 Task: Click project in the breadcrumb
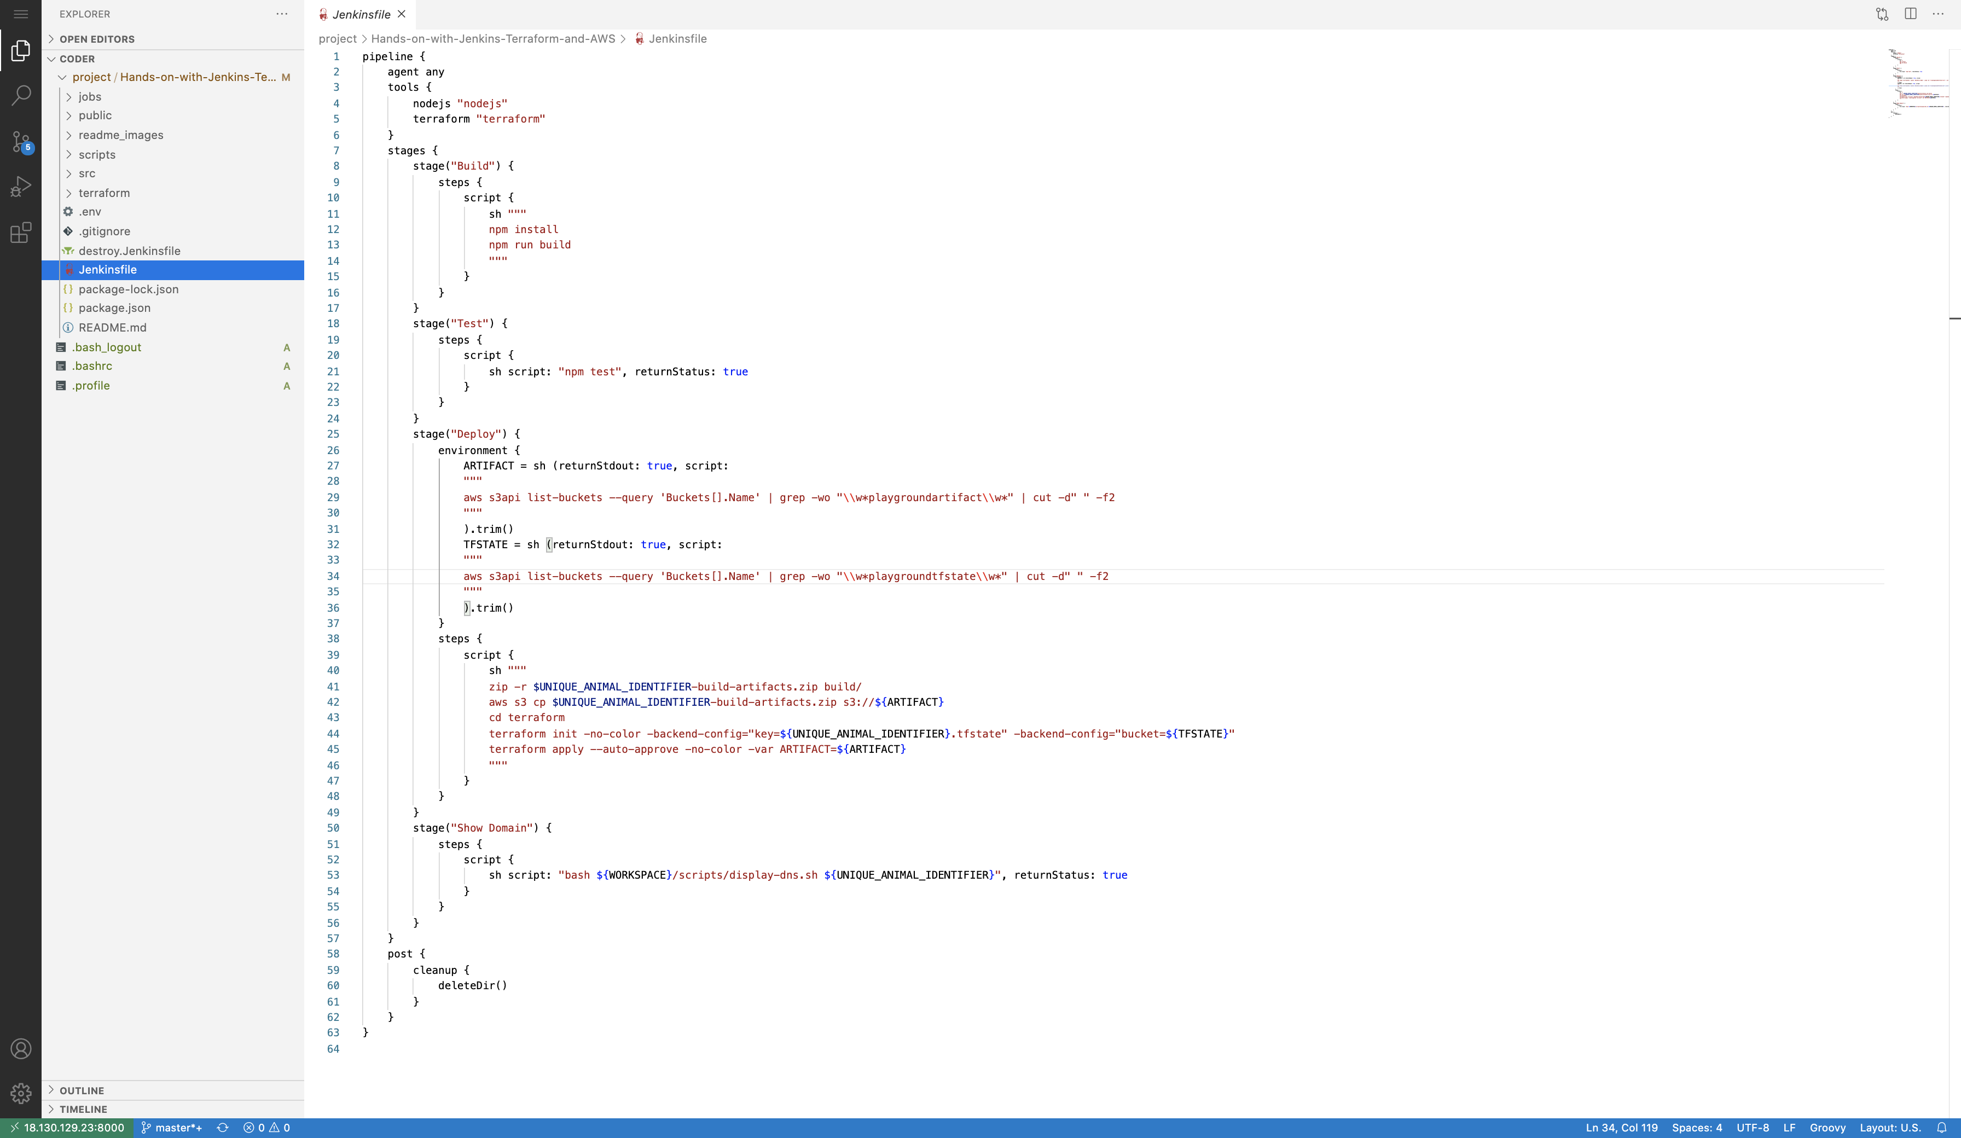337,39
